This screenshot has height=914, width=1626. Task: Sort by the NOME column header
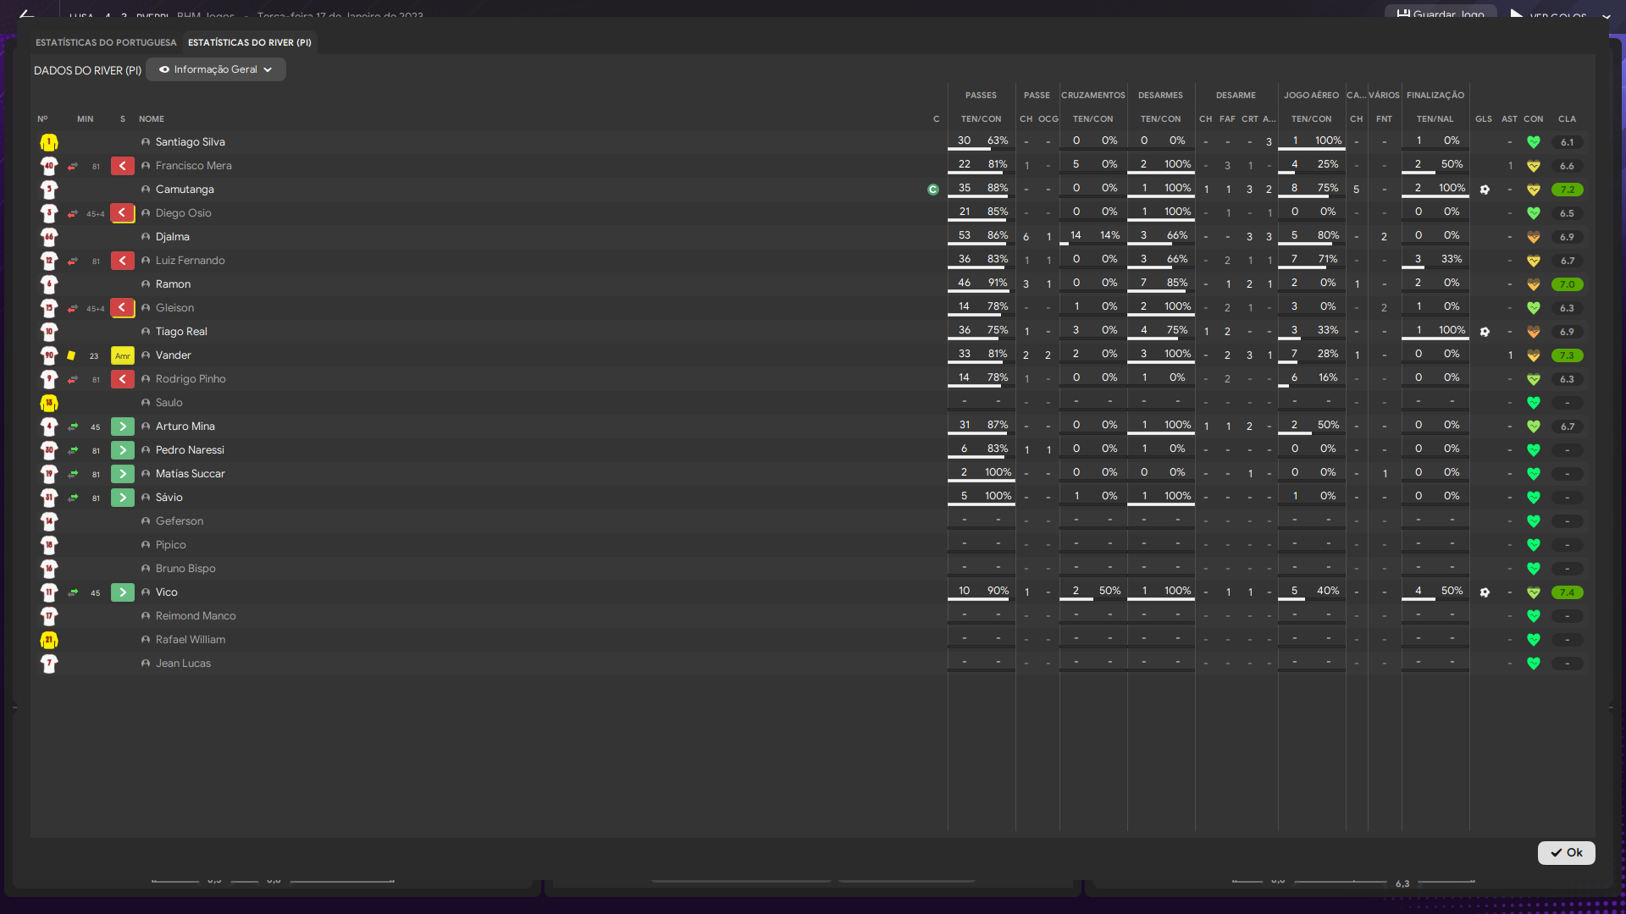152,119
